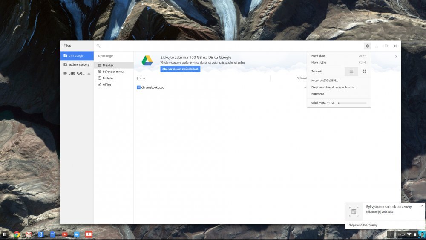This screenshot has height=240, width=426.
Task: Choose Přejít na stránky drive.google.com
Action: coord(339,87)
